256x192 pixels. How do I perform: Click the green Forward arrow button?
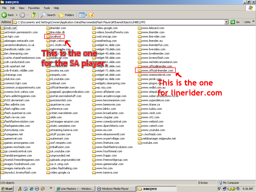click(x=22, y=15)
